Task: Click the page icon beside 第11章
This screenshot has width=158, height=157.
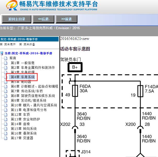Action: [x=6, y=110]
